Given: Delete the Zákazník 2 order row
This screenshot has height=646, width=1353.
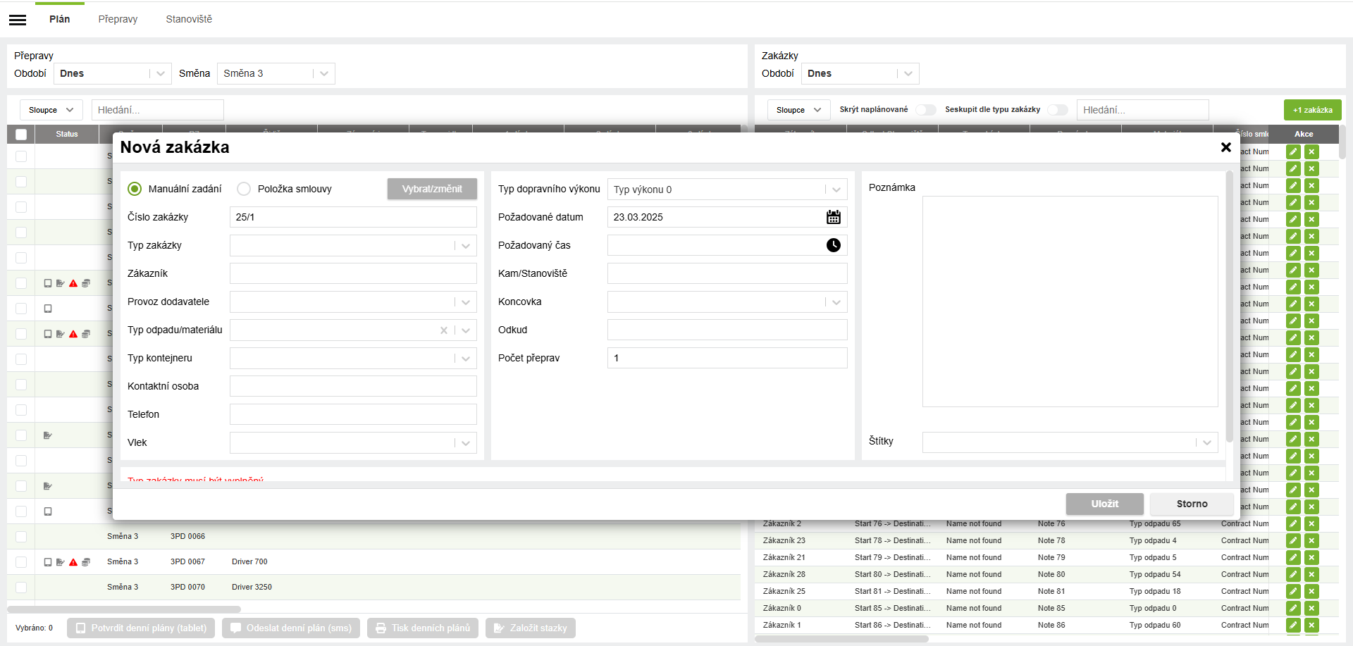Looking at the screenshot, I should click(x=1311, y=523).
